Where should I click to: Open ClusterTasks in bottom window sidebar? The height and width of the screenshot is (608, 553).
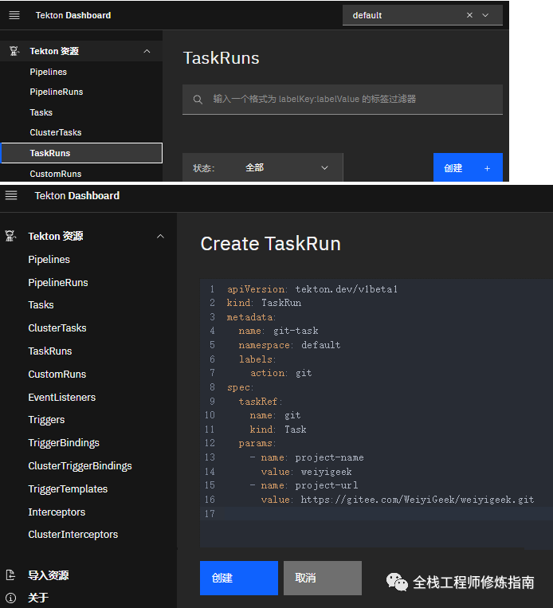click(57, 328)
